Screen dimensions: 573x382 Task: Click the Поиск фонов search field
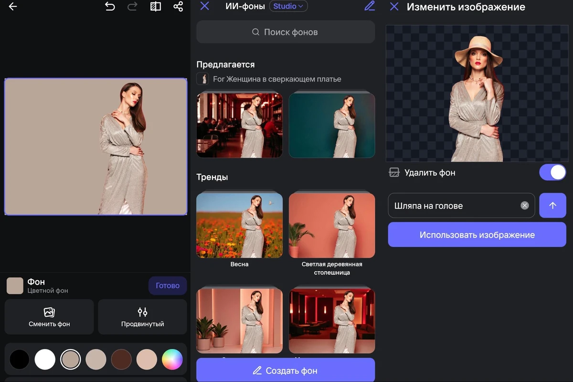286,32
